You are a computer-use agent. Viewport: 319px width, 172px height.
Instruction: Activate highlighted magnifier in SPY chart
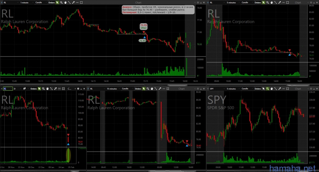(x=267, y=89)
